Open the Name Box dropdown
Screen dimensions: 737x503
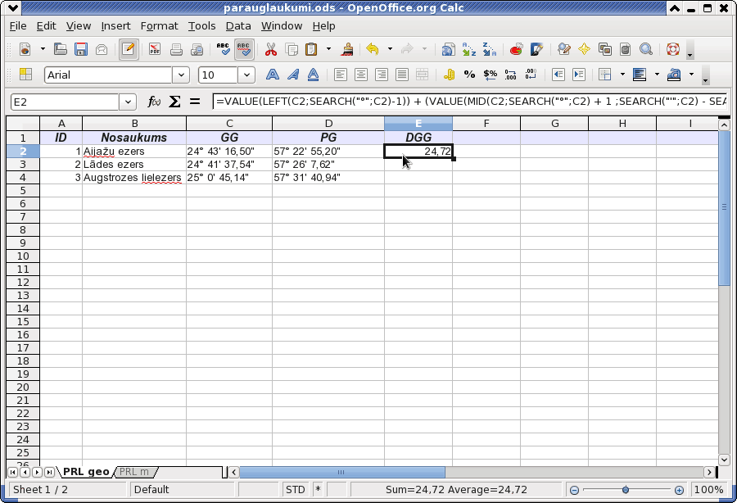coord(128,102)
